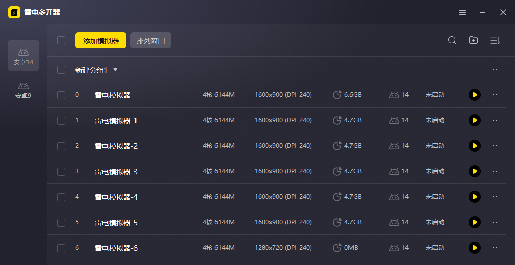
Task: Check the 雷电模拟器-5 row checkbox
Action: pos(61,223)
